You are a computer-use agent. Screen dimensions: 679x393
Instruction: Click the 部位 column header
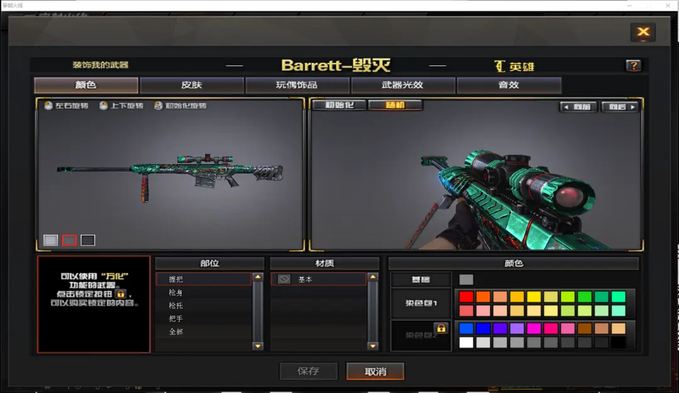(209, 263)
